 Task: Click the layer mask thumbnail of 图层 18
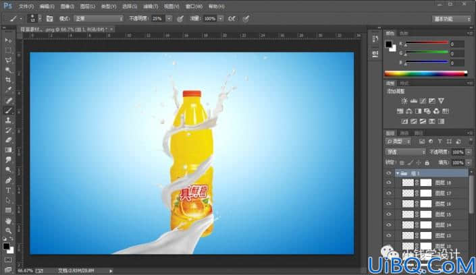425,183
